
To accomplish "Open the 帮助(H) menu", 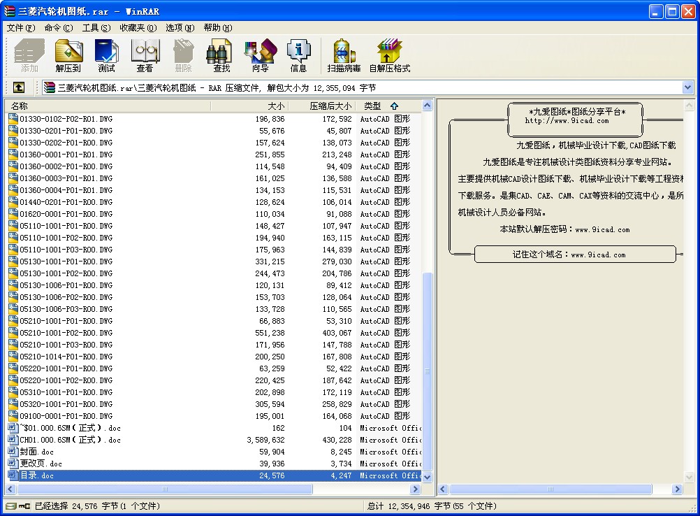I will click(x=218, y=28).
